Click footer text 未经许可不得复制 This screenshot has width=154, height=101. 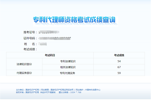point(48,92)
